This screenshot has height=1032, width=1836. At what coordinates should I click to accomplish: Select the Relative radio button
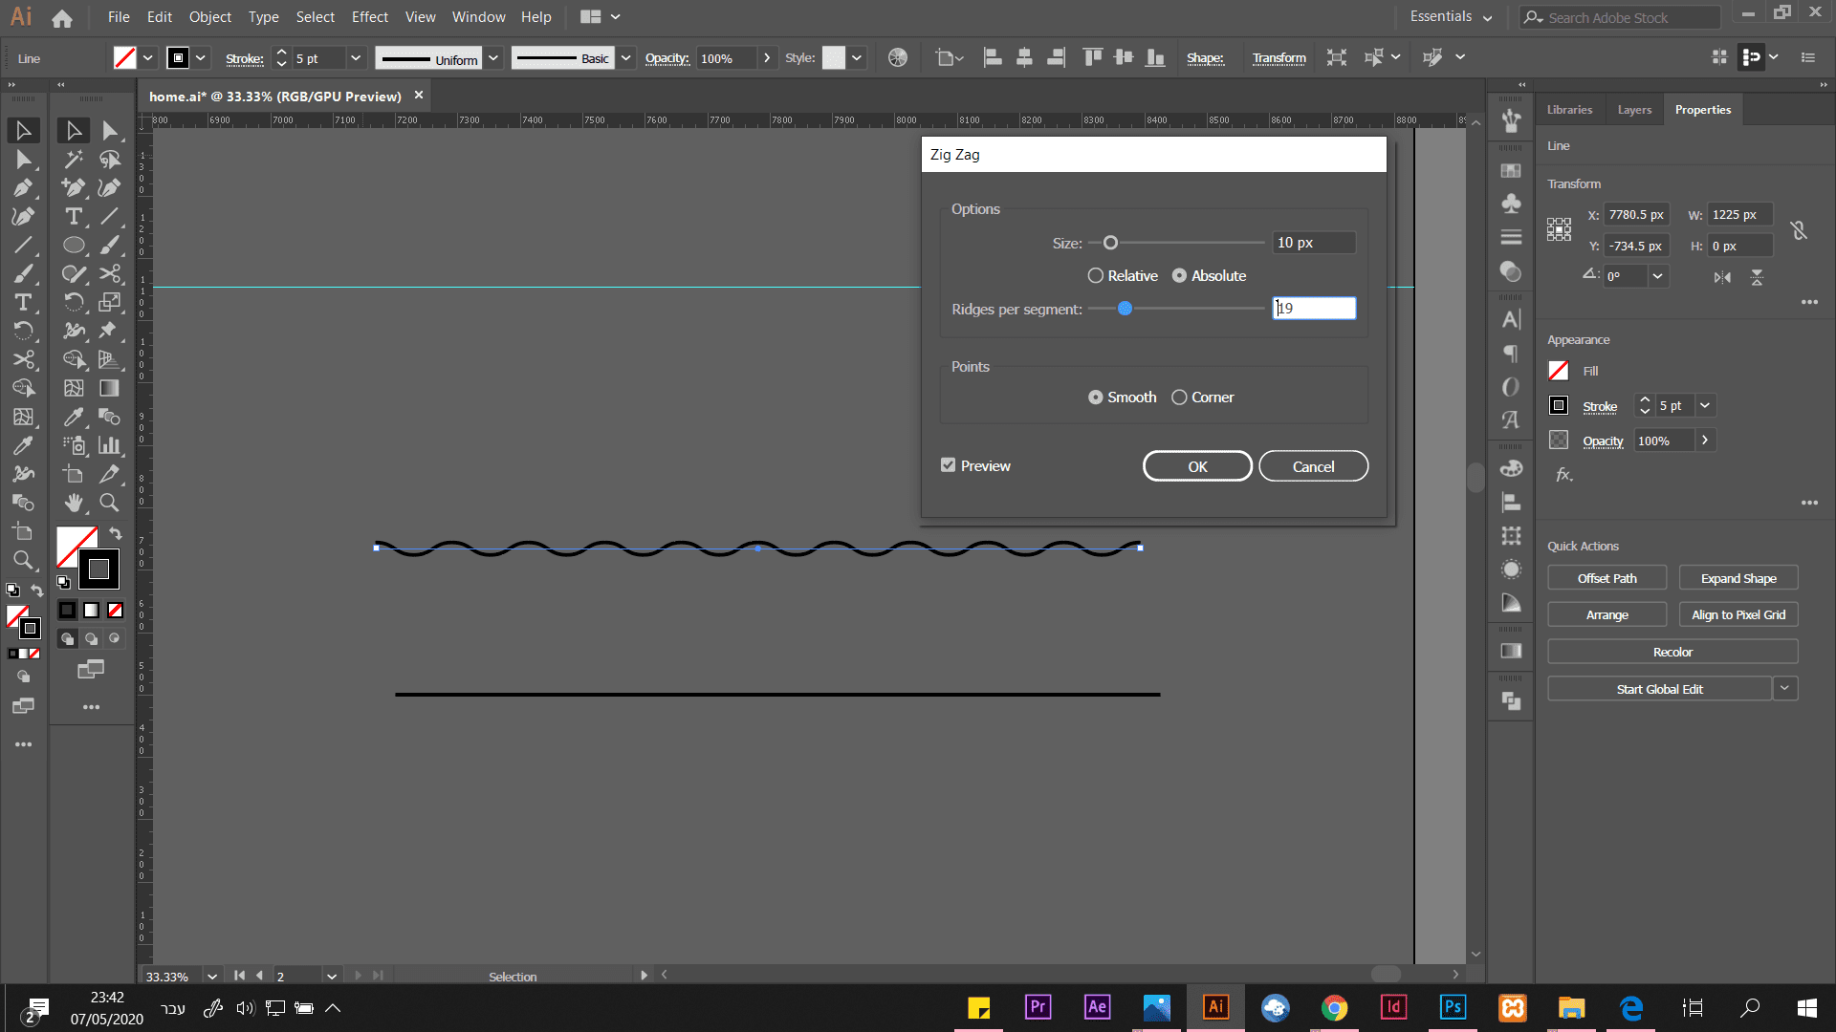coord(1096,276)
